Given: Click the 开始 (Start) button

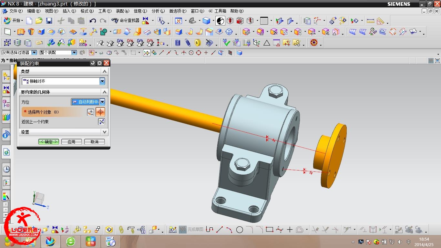Looking at the screenshot, I should coord(13,21).
